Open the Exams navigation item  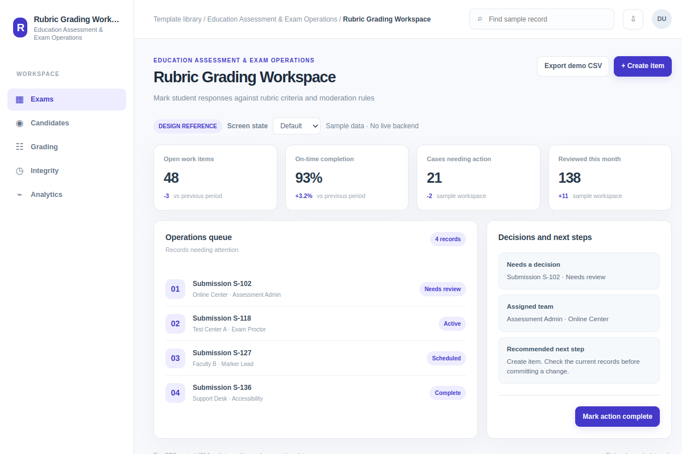click(x=66, y=99)
